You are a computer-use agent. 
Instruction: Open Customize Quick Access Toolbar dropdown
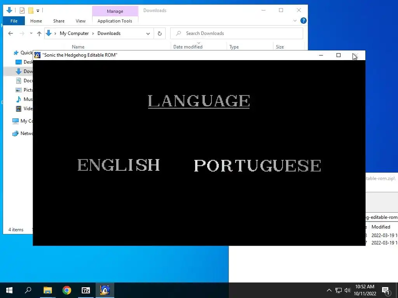point(38,10)
